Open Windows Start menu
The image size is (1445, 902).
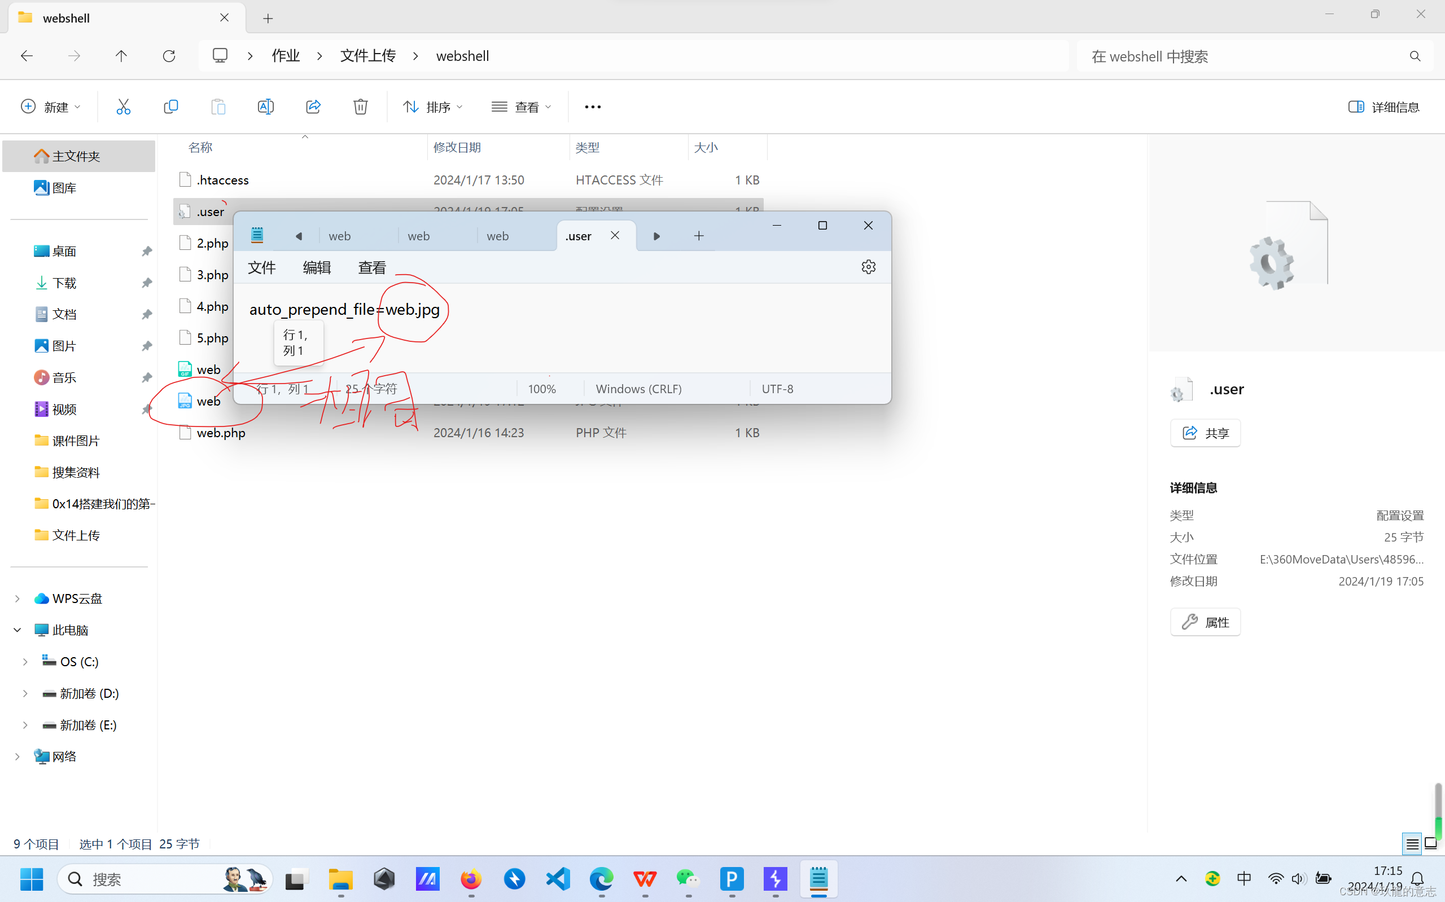(32, 879)
